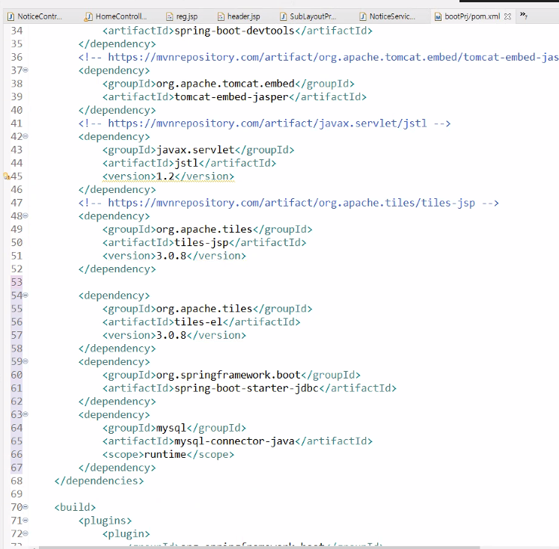
Task: Select the SubLayoutPr... editor tab
Action: click(x=308, y=16)
